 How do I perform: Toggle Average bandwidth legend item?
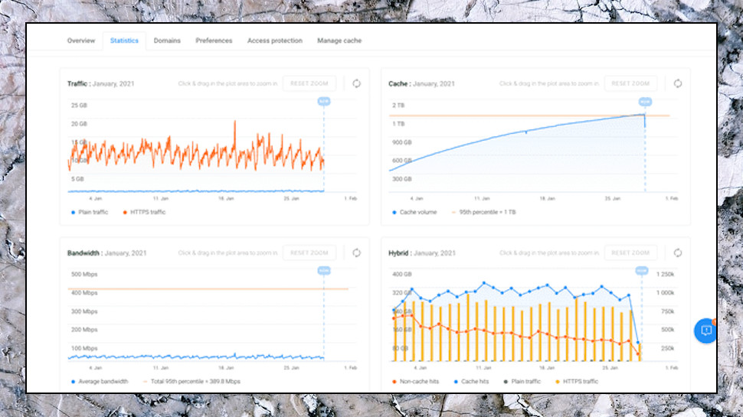tap(100, 382)
